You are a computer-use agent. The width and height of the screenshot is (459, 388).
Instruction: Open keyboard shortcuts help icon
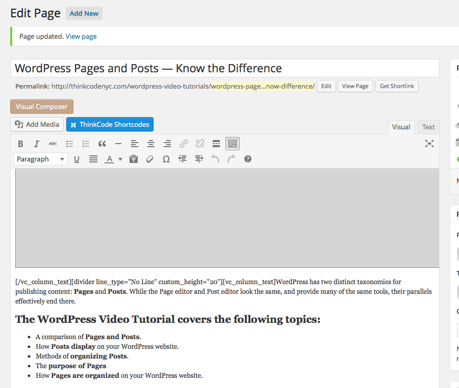point(248,159)
